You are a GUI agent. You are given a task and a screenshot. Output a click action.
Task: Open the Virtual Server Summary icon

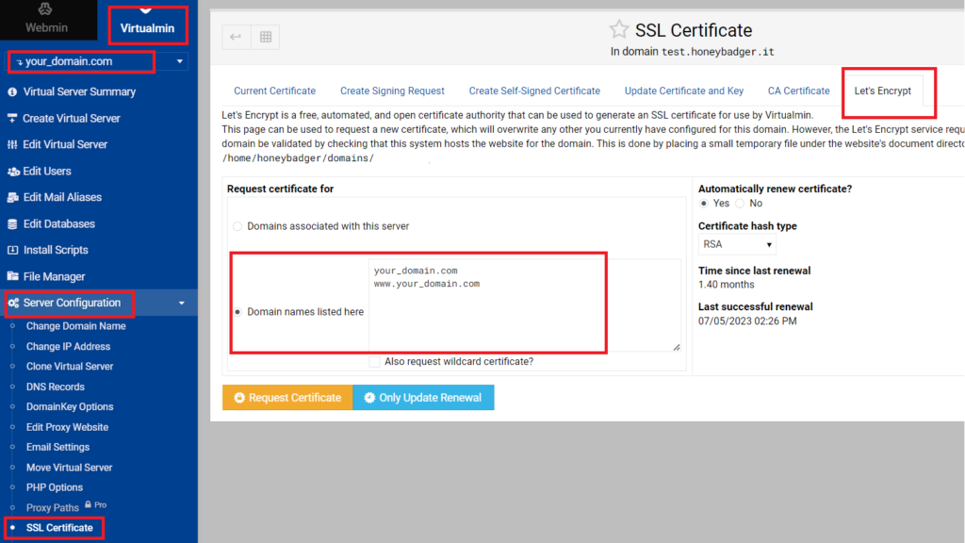tap(11, 91)
